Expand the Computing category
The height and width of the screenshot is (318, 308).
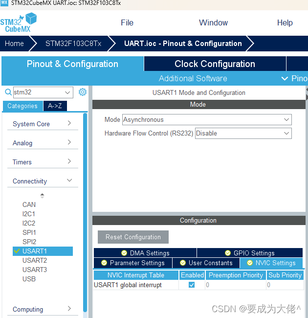[43, 309]
